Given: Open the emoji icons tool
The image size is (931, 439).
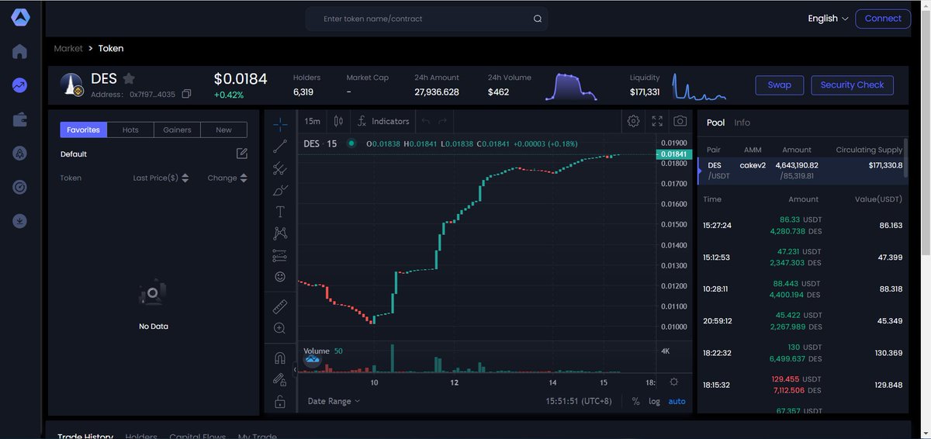Looking at the screenshot, I should tap(280, 276).
